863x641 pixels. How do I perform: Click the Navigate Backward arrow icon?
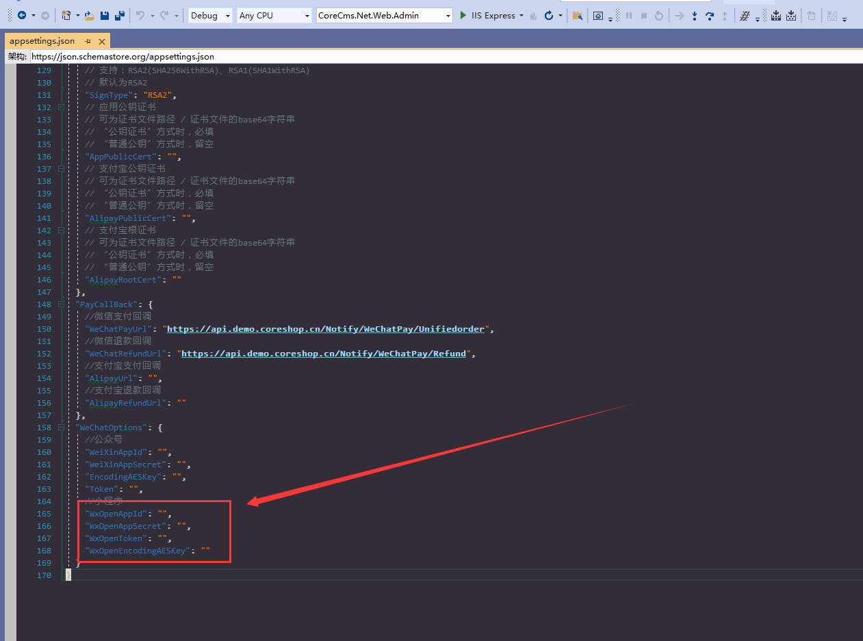click(21, 15)
